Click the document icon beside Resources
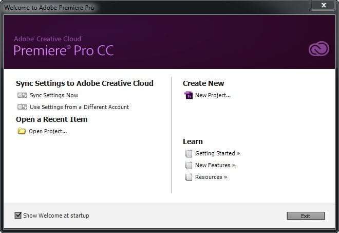Viewport: 339px width, 233px height. click(189, 177)
